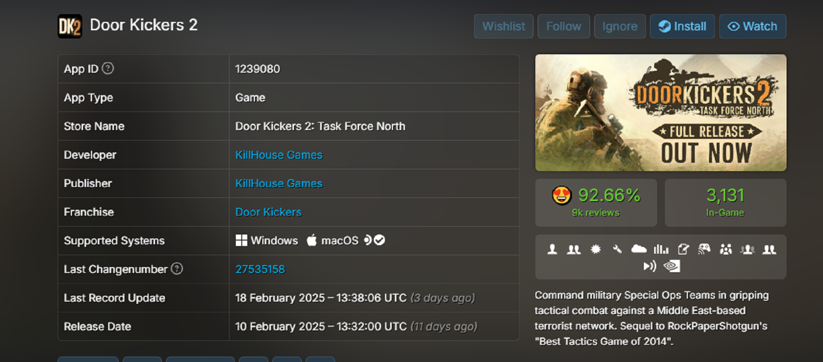
Task: Click the heart-eyes rating emoji
Action: 562,196
